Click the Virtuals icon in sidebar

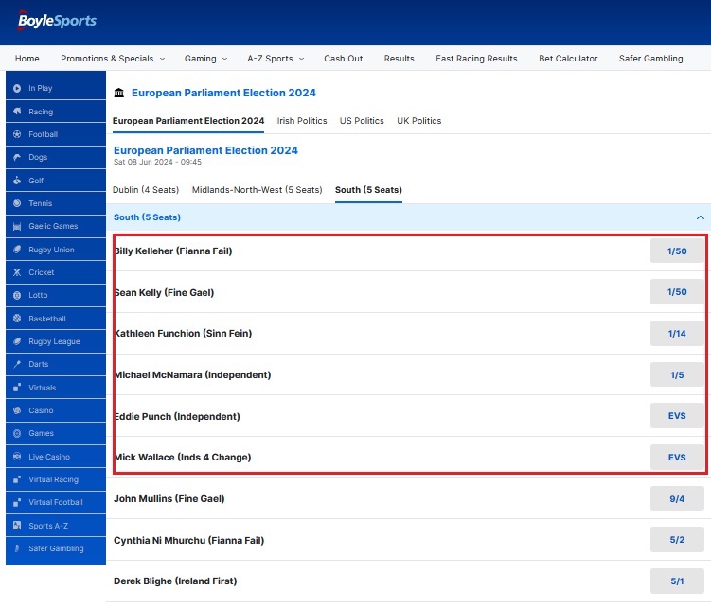tap(17, 388)
